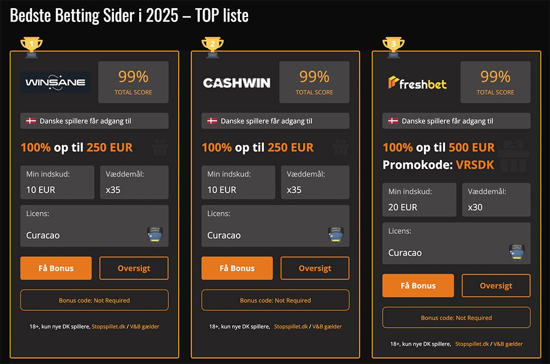Click the 99% TOTAL SCORE badge for Cashwin
The image size is (550, 364).
tap(314, 82)
